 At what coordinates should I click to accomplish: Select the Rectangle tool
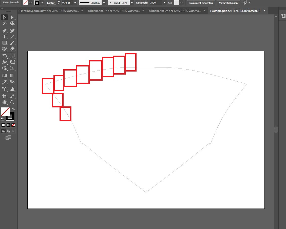point(4,43)
